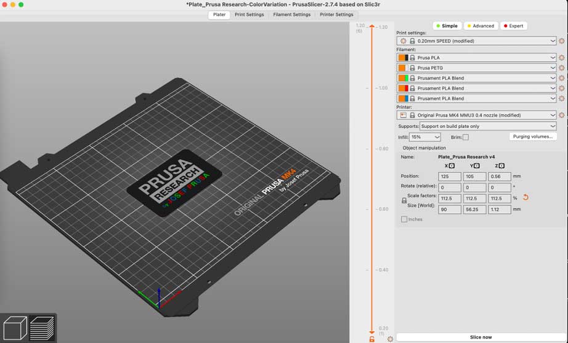Select Advanced mode
568x343 pixels.
click(x=481, y=26)
